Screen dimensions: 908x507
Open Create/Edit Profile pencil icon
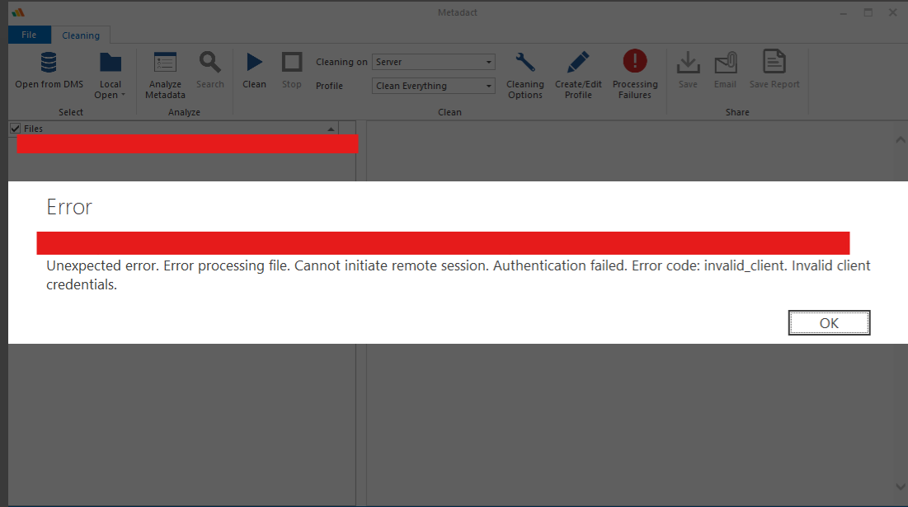(x=578, y=63)
